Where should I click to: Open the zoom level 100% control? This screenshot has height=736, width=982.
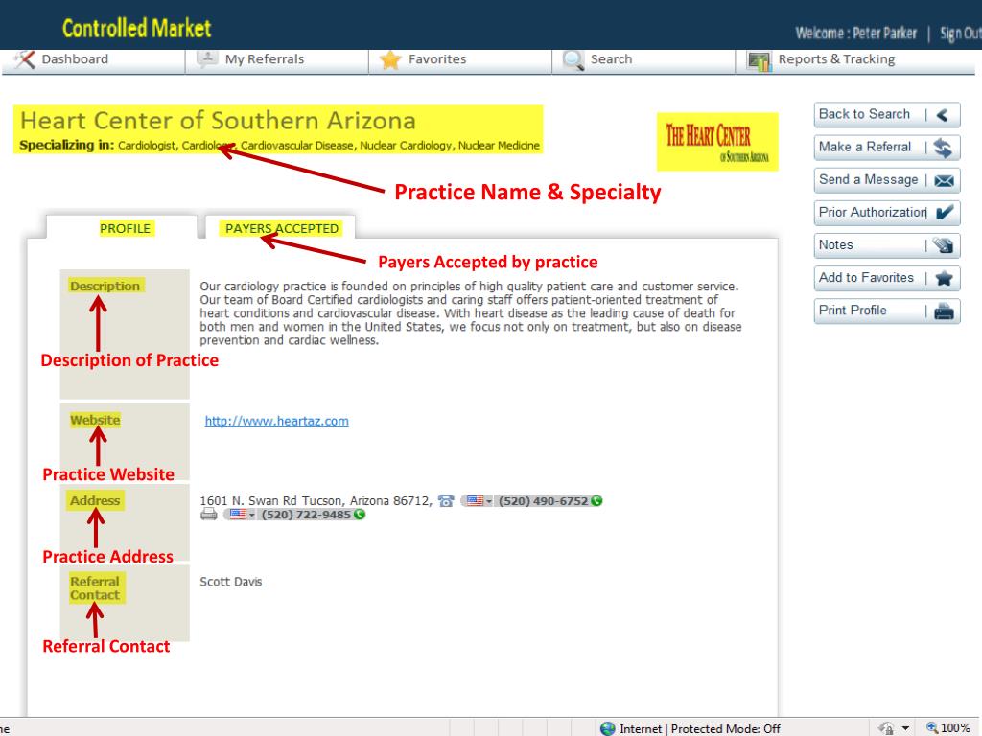tap(948, 728)
